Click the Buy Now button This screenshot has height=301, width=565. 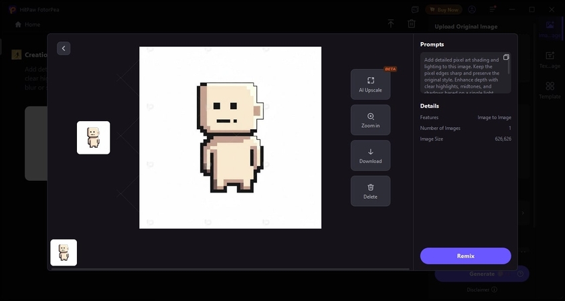[443, 9]
